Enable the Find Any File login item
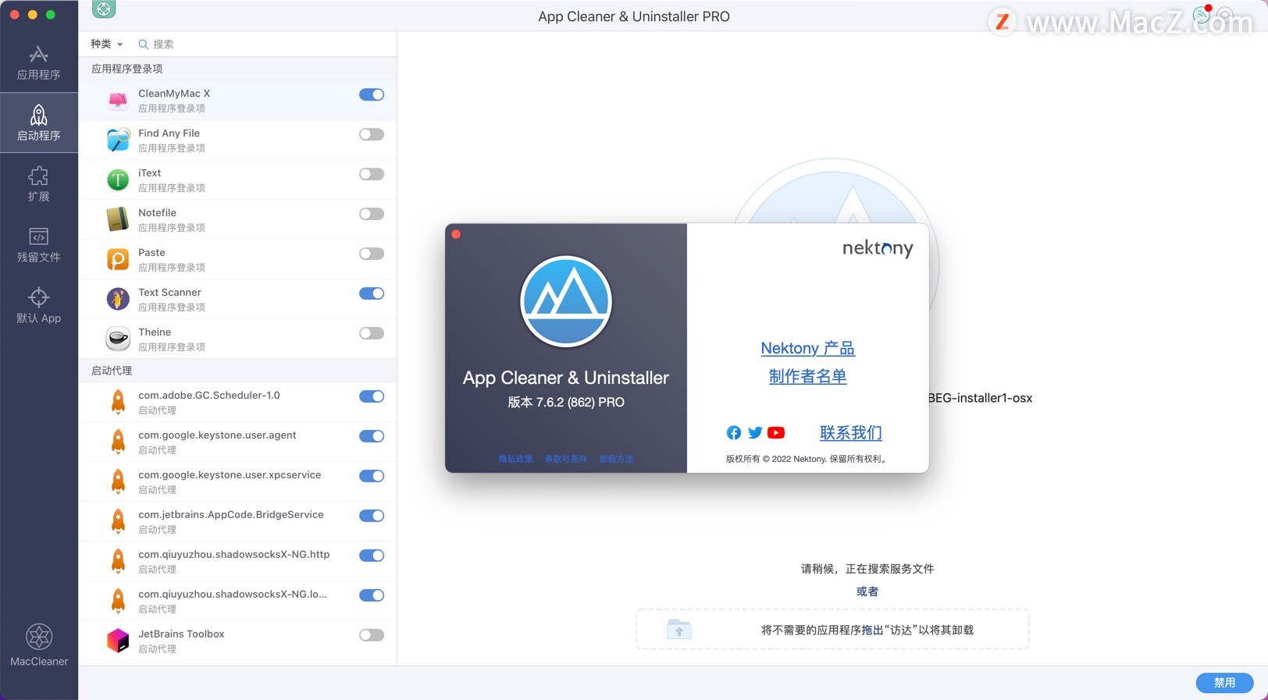This screenshot has height=700, width=1268. [372, 134]
